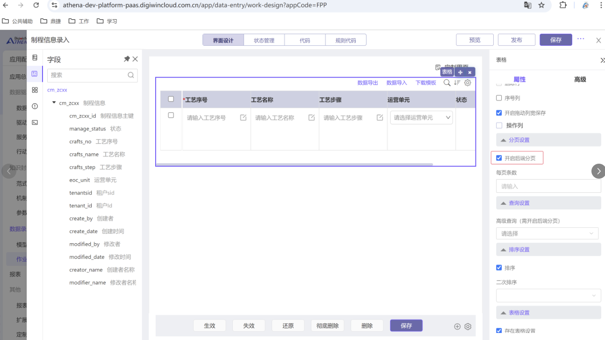Collapse the 排序设置 section
Viewport: 605px width, 340px height.
click(548, 250)
